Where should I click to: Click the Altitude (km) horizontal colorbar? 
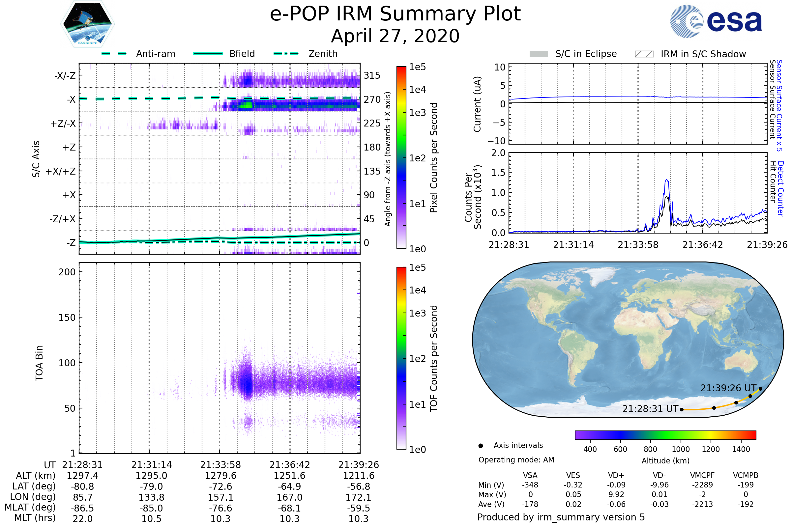coord(665,435)
